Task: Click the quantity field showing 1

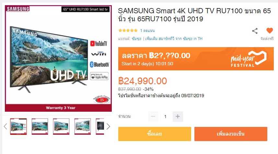Action: point(166,117)
